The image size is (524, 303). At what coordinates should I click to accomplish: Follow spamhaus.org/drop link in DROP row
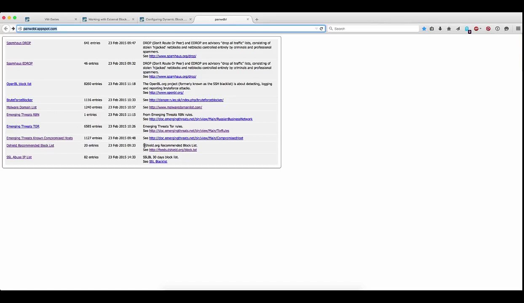[173, 56]
